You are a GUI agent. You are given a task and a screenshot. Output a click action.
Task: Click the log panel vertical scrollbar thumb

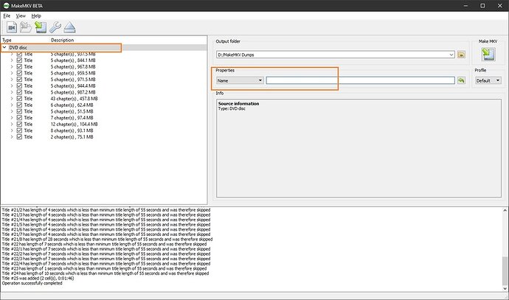[x=505, y=271]
